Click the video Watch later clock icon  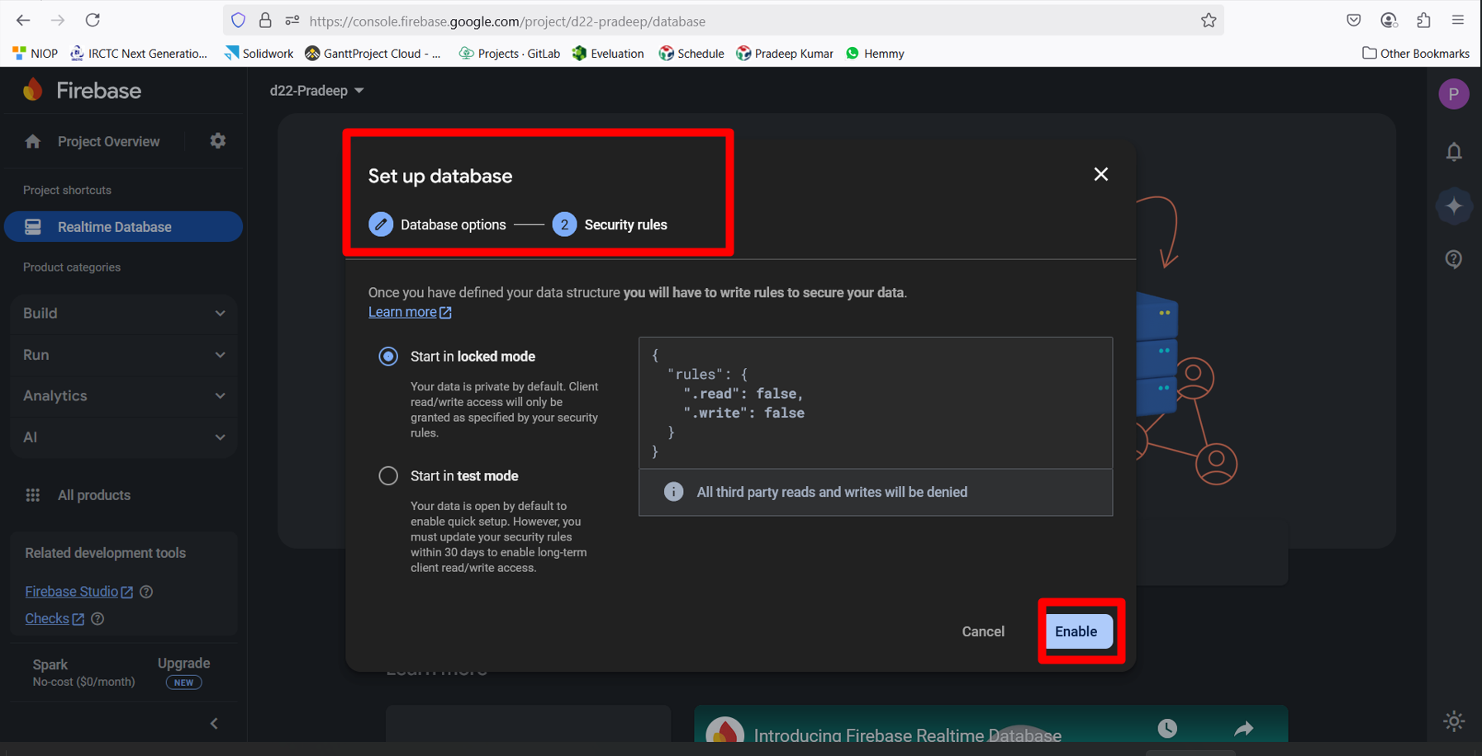point(1166,728)
